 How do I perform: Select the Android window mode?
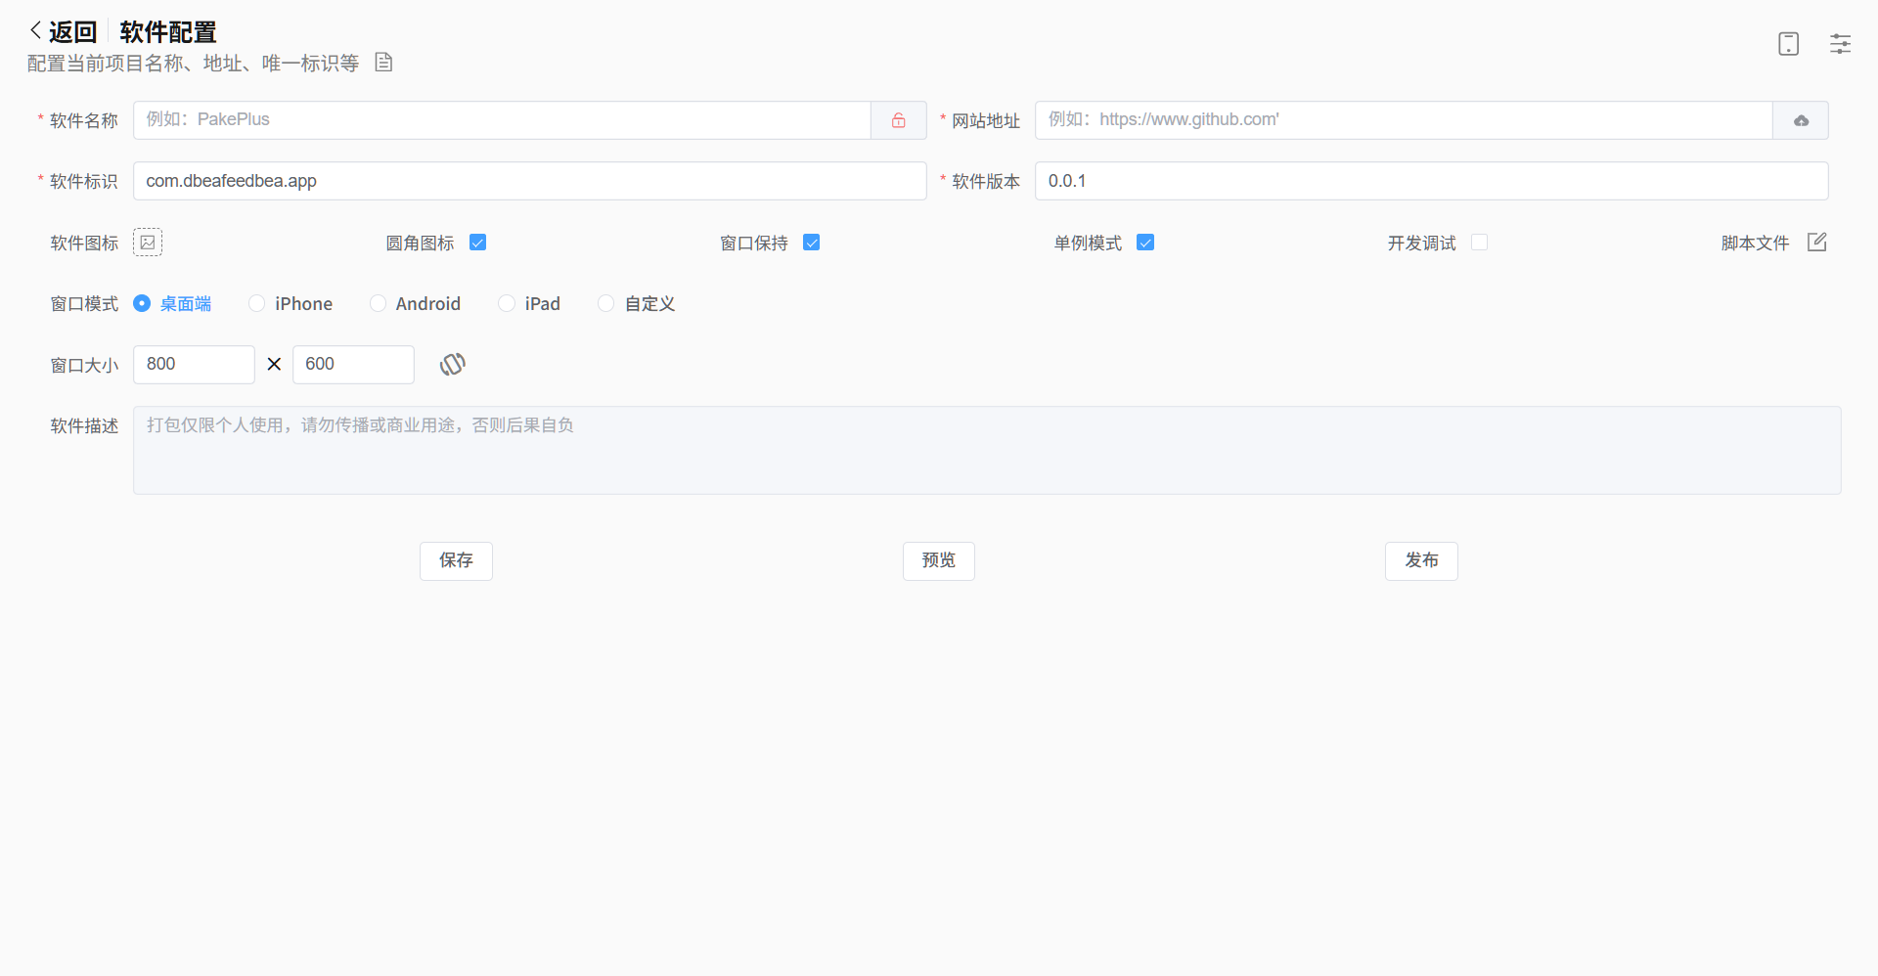[x=378, y=304]
